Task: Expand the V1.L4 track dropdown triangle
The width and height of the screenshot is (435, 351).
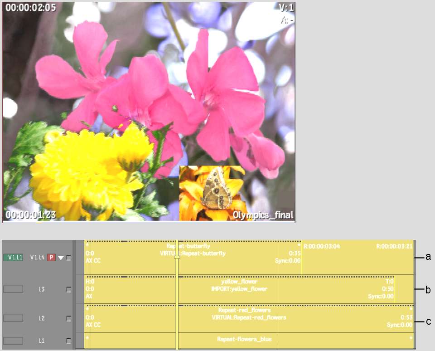Action: [x=61, y=258]
